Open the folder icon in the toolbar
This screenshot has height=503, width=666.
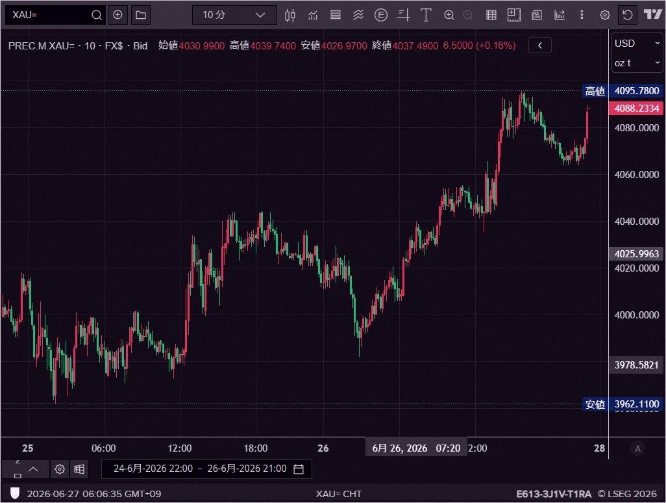tap(141, 15)
